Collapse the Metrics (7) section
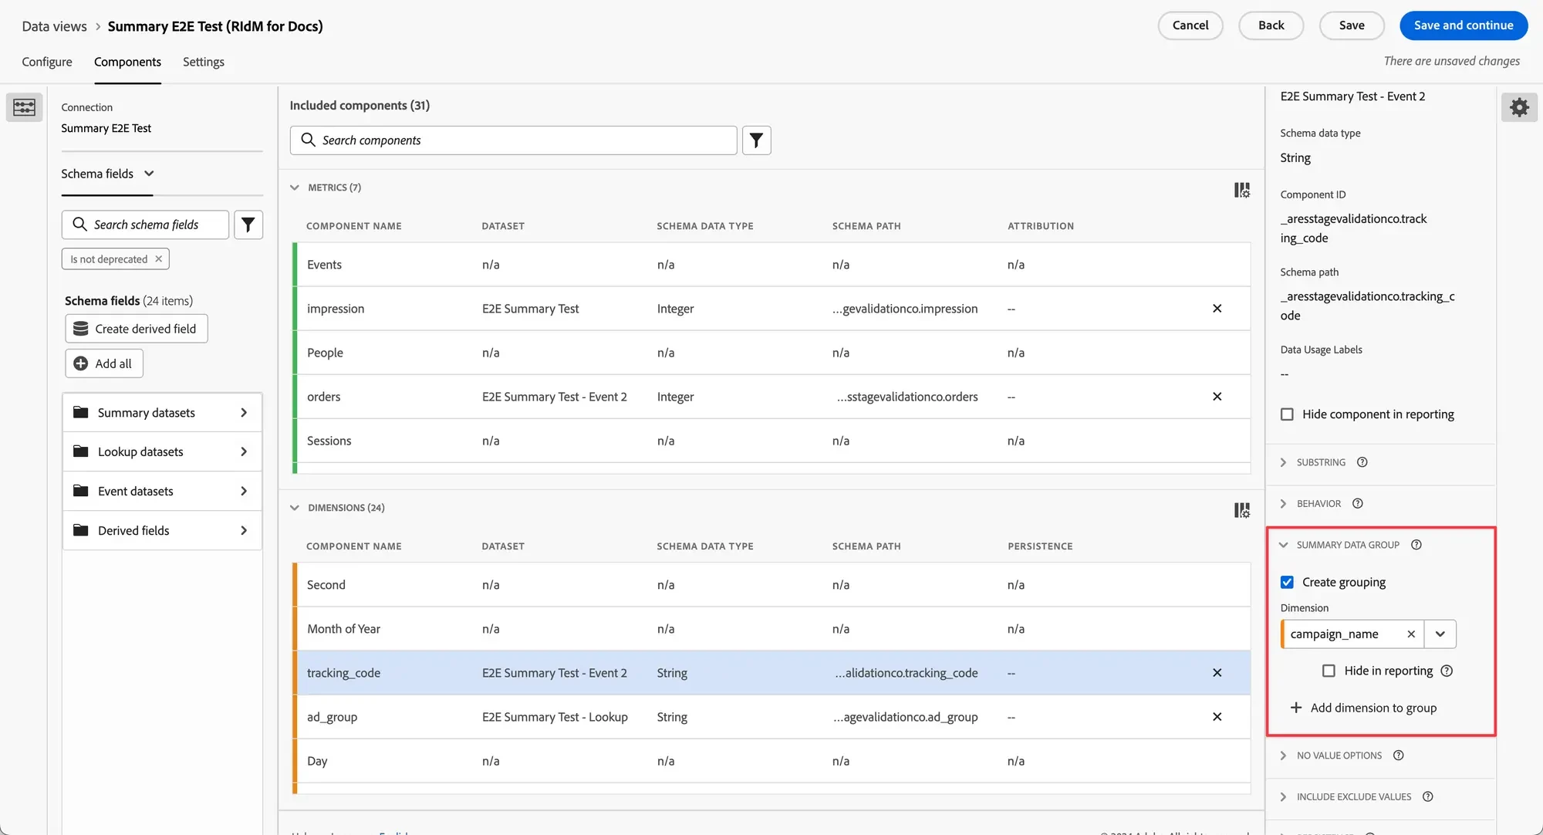1543x835 pixels. (295, 188)
